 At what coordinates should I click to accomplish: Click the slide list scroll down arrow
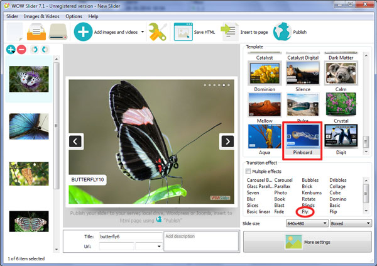[57, 250]
